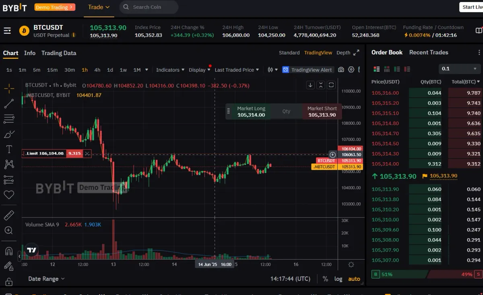Take a chart snapshot with camera icon
483x295 pixels.
341,70
